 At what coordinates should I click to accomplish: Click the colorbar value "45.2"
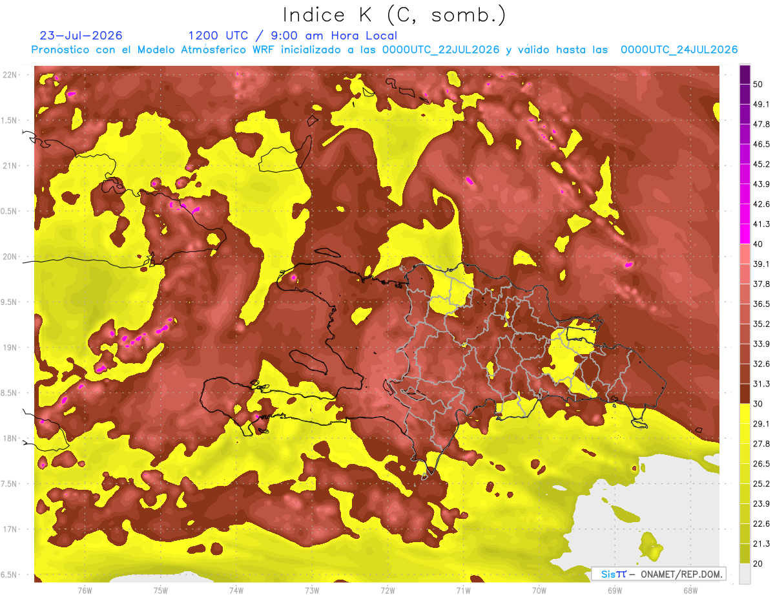coord(761,164)
